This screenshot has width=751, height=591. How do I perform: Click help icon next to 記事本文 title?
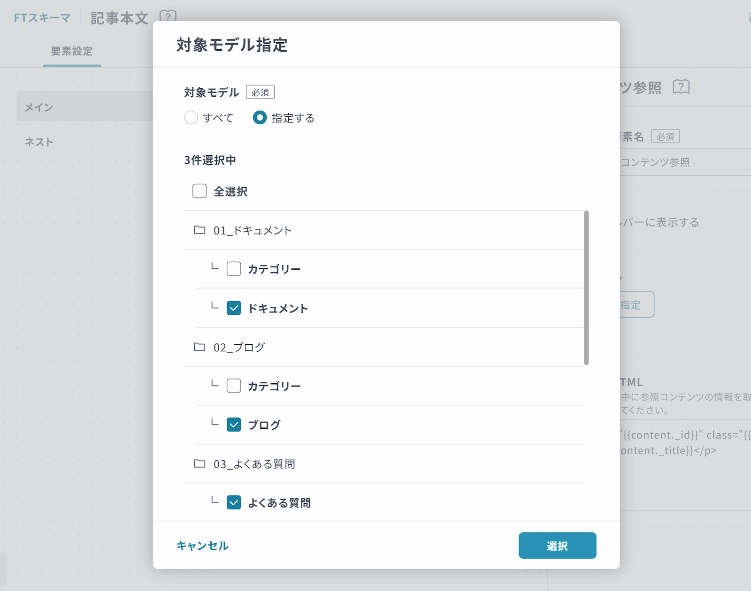click(x=168, y=17)
